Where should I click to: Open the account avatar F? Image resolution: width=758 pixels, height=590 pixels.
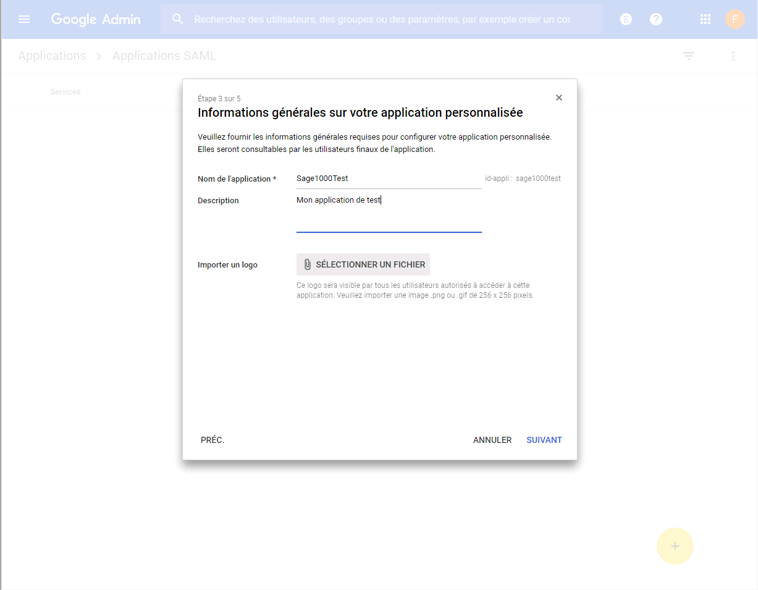(x=735, y=19)
